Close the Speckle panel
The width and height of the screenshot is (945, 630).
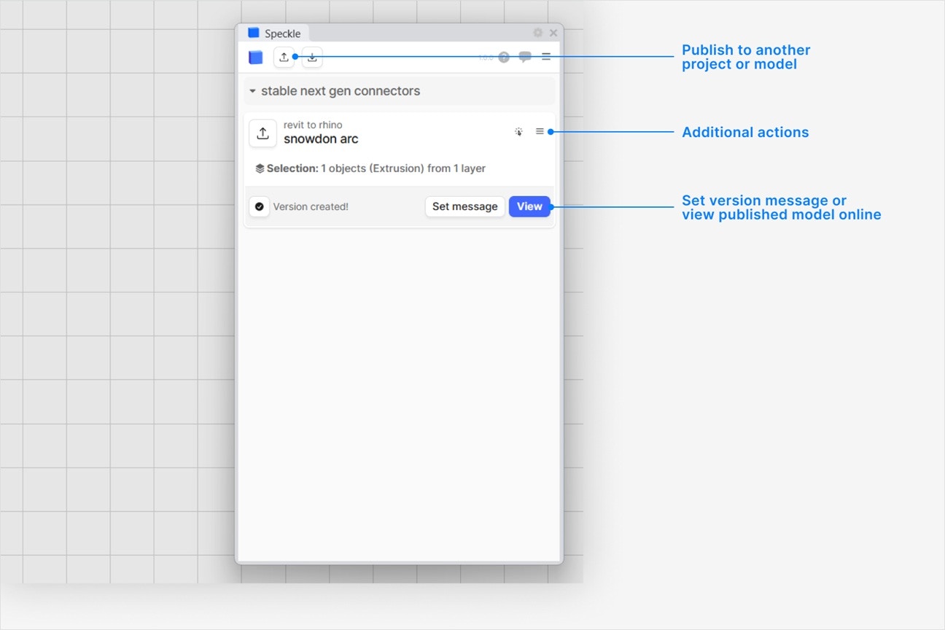coord(553,33)
